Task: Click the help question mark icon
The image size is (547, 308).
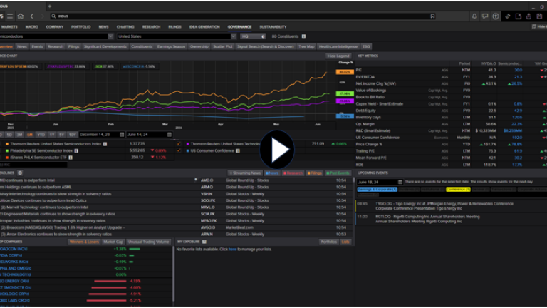Action: click(497, 16)
